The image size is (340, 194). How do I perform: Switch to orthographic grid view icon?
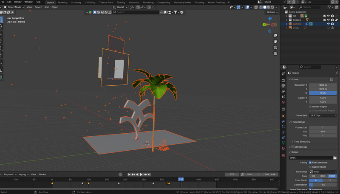click(276, 54)
